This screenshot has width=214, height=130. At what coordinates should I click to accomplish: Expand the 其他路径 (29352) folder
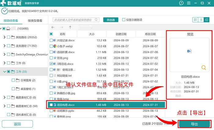(x=4, y=37)
